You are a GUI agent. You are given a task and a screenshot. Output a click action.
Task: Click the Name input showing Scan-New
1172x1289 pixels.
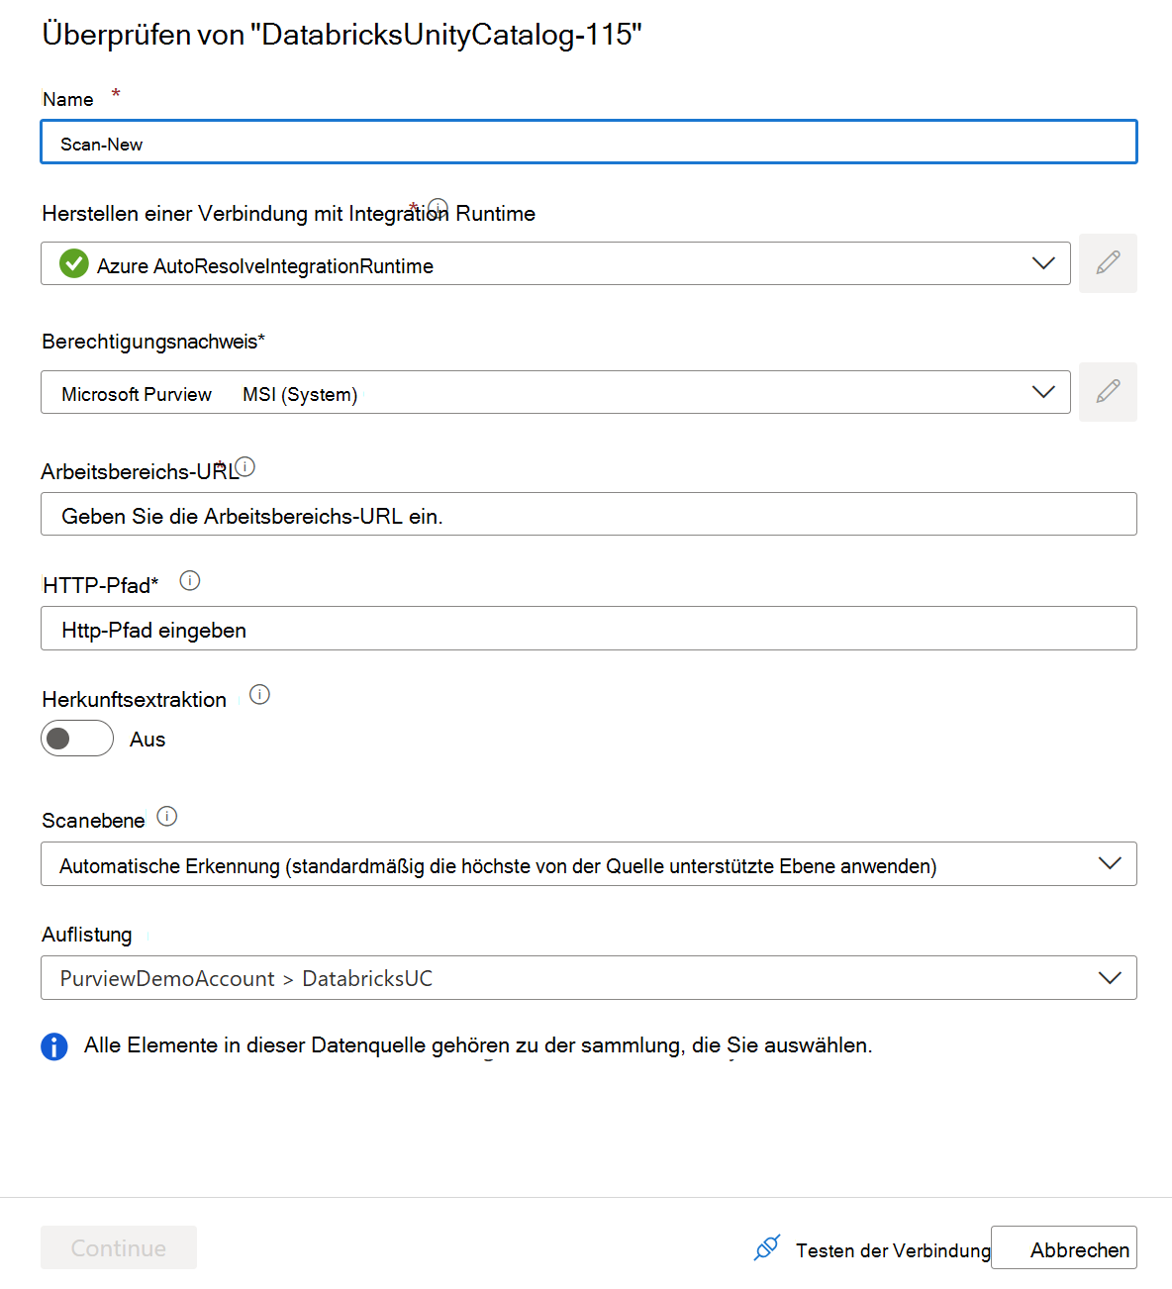click(588, 142)
